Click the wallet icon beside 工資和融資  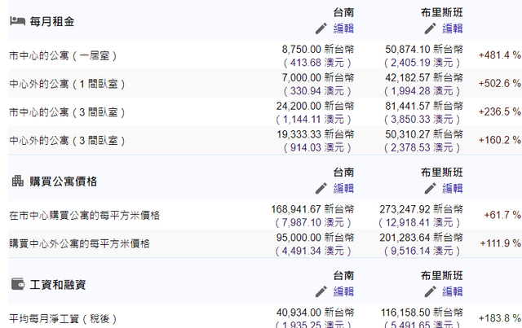(18, 285)
